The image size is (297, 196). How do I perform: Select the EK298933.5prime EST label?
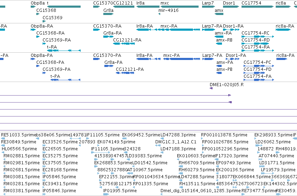click(x=273, y=135)
